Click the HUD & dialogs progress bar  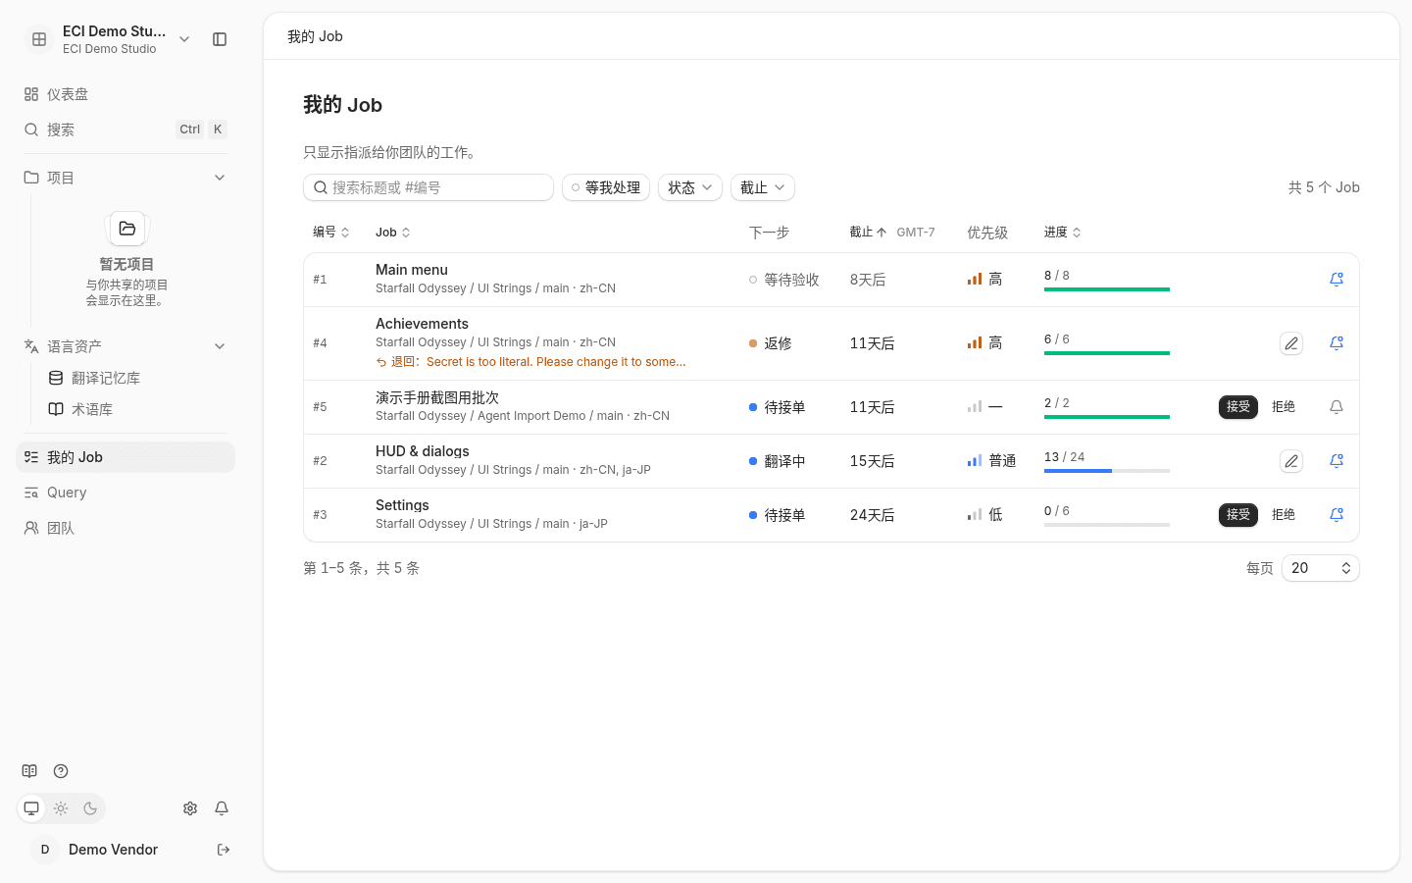point(1107,471)
